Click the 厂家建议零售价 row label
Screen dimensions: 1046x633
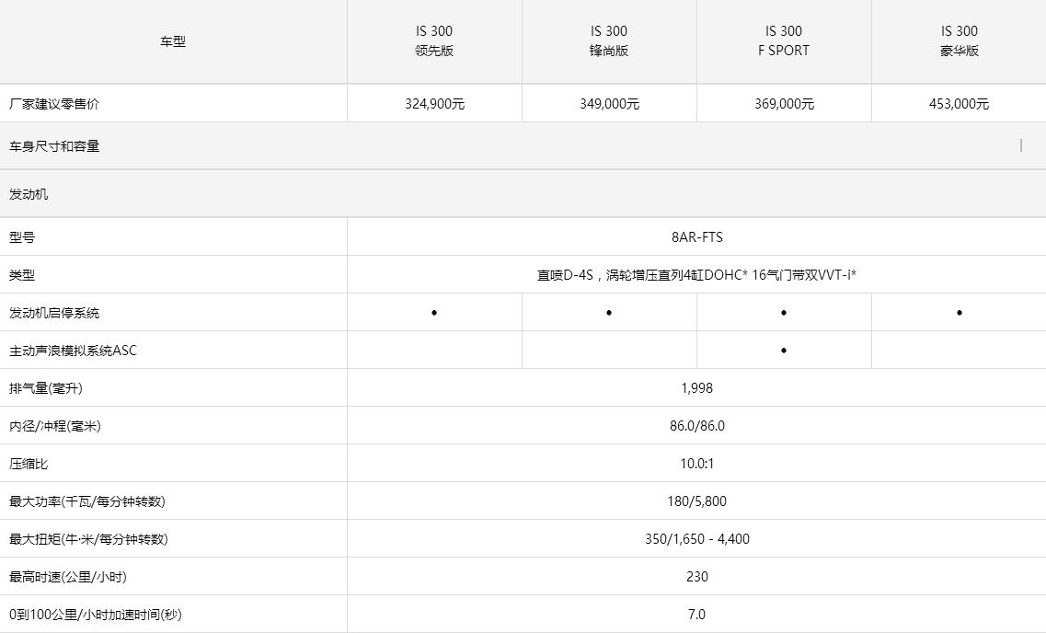click(54, 103)
